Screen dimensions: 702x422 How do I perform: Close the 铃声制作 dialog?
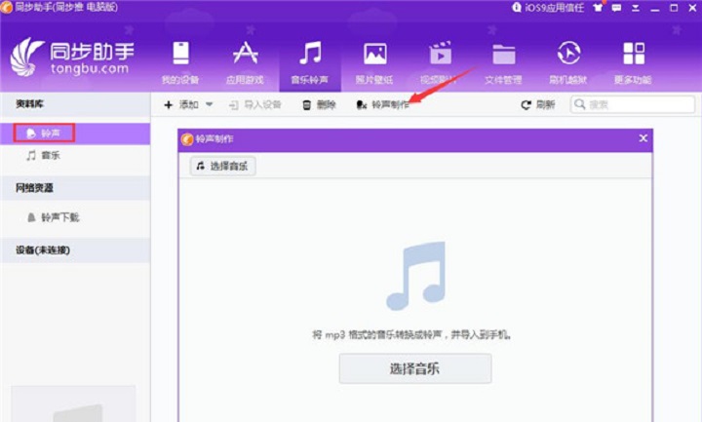[643, 138]
